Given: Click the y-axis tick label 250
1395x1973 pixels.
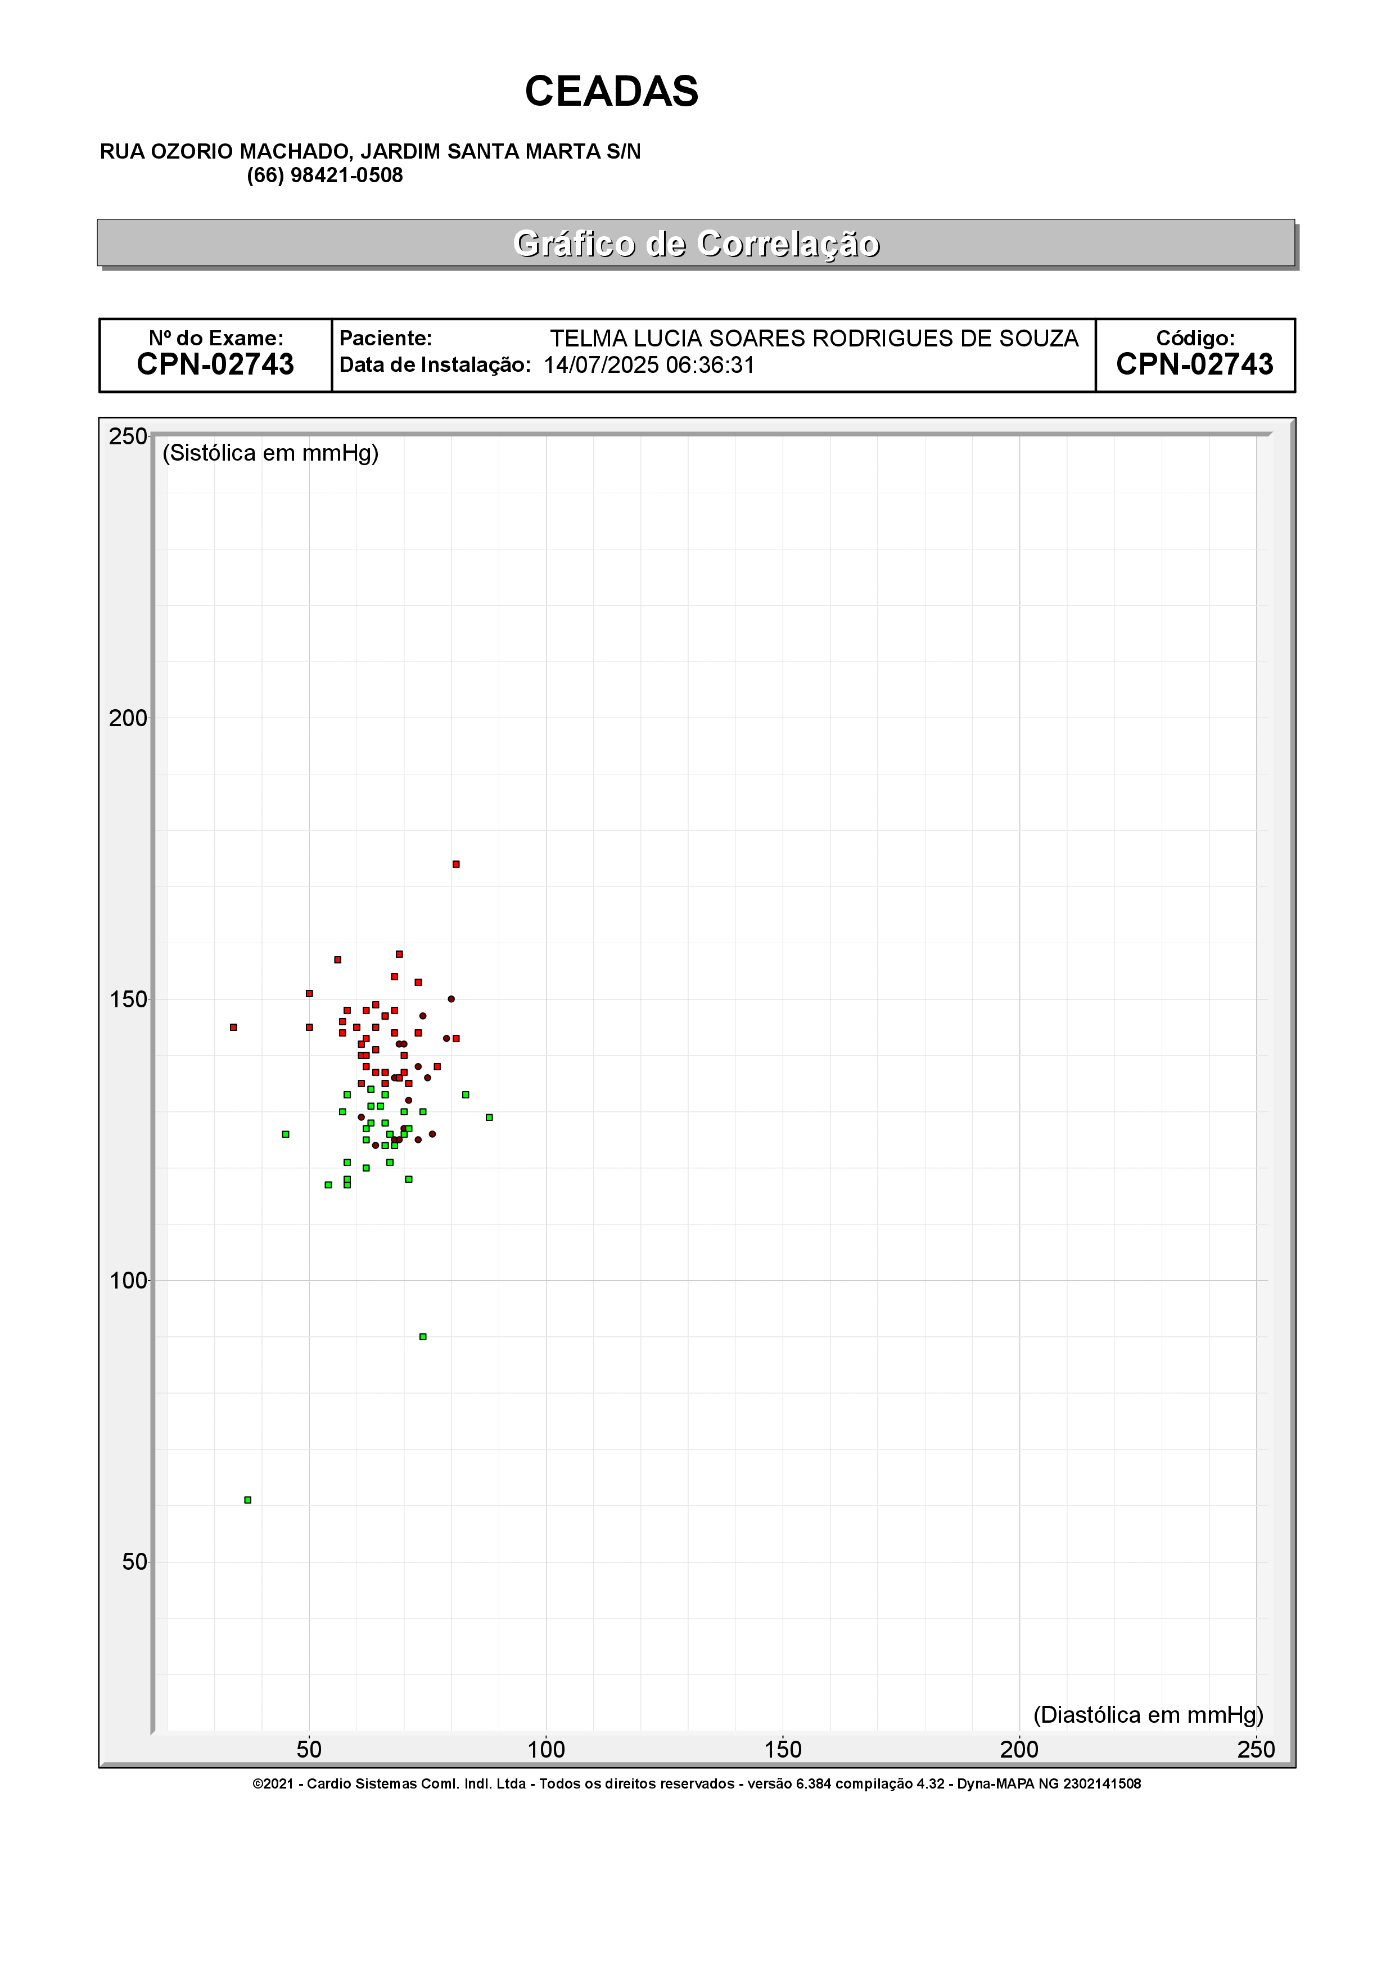Looking at the screenshot, I should (128, 436).
